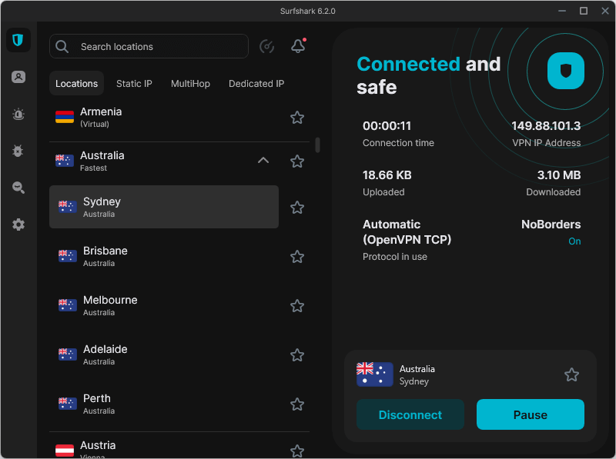Image resolution: width=616 pixels, height=459 pixels.
Task: Expand the Armenia virtual location
Action: 154,118
